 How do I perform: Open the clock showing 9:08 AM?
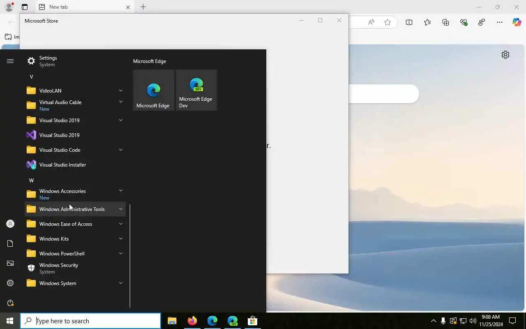tap(491, 321)
